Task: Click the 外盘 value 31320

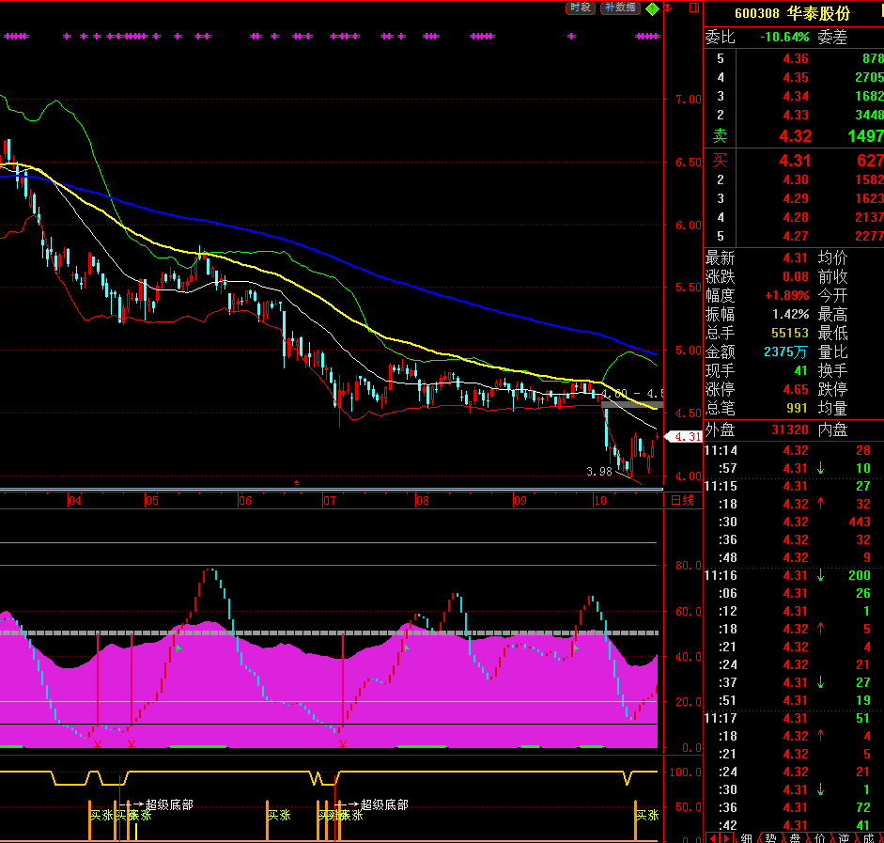Action: point(790,430)
